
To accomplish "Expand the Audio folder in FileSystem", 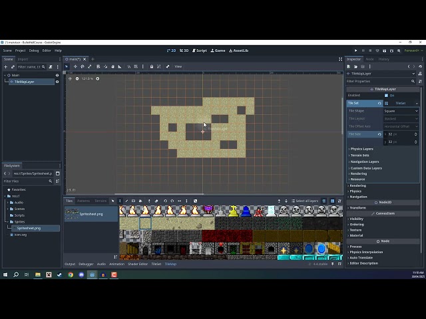I will (x=7, y=203).
